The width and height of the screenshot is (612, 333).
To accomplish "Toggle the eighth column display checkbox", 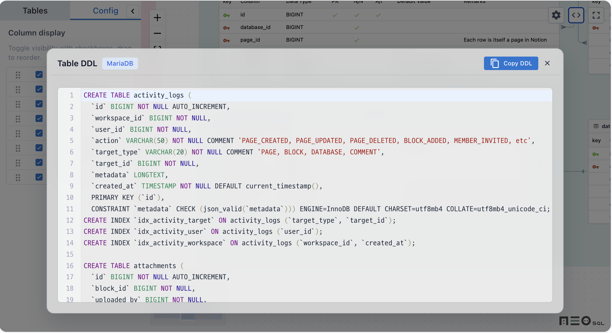I will point(39,177).
